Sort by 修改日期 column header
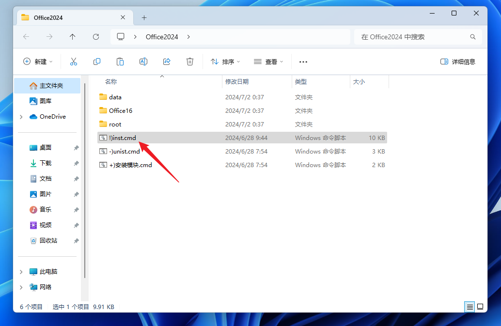 coord(237,82)
